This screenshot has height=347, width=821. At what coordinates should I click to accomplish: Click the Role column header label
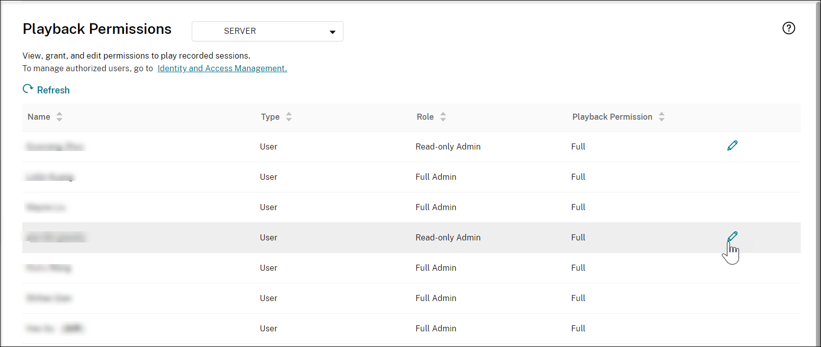coord(425,117)
